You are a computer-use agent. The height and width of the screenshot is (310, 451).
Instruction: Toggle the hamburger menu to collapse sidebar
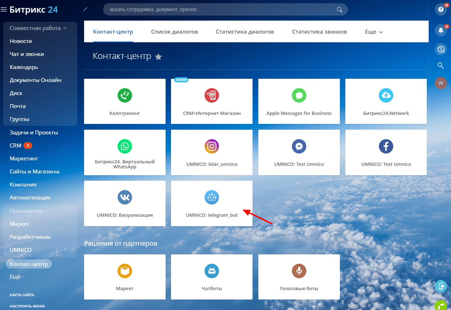click(4, 10)
